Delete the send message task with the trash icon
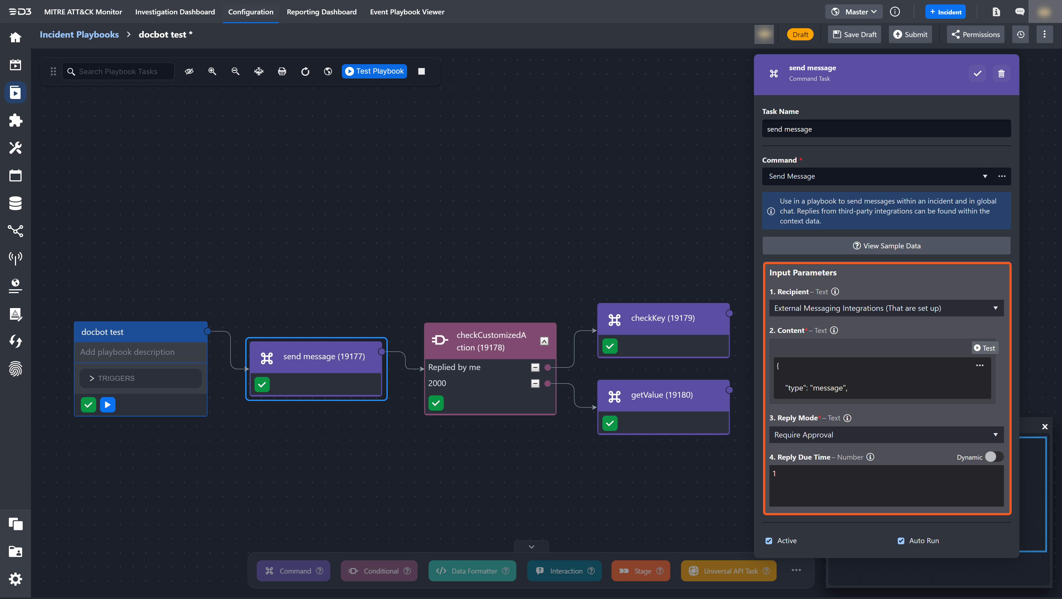This screenshot has height=599, width=1062. 1001,74
